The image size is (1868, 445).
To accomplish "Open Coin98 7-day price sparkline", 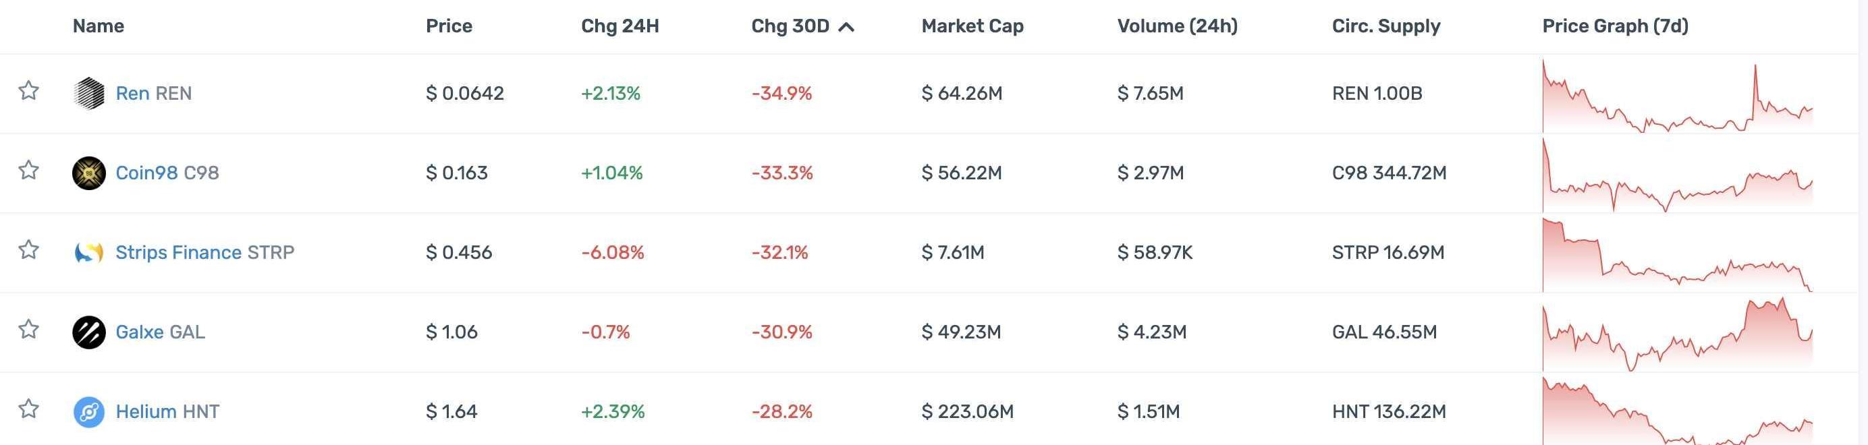I will [x=1676, y=174].
